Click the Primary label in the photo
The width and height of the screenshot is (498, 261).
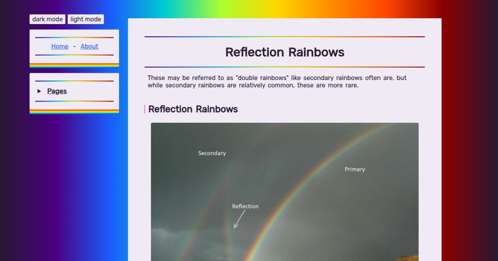[354, 169]
